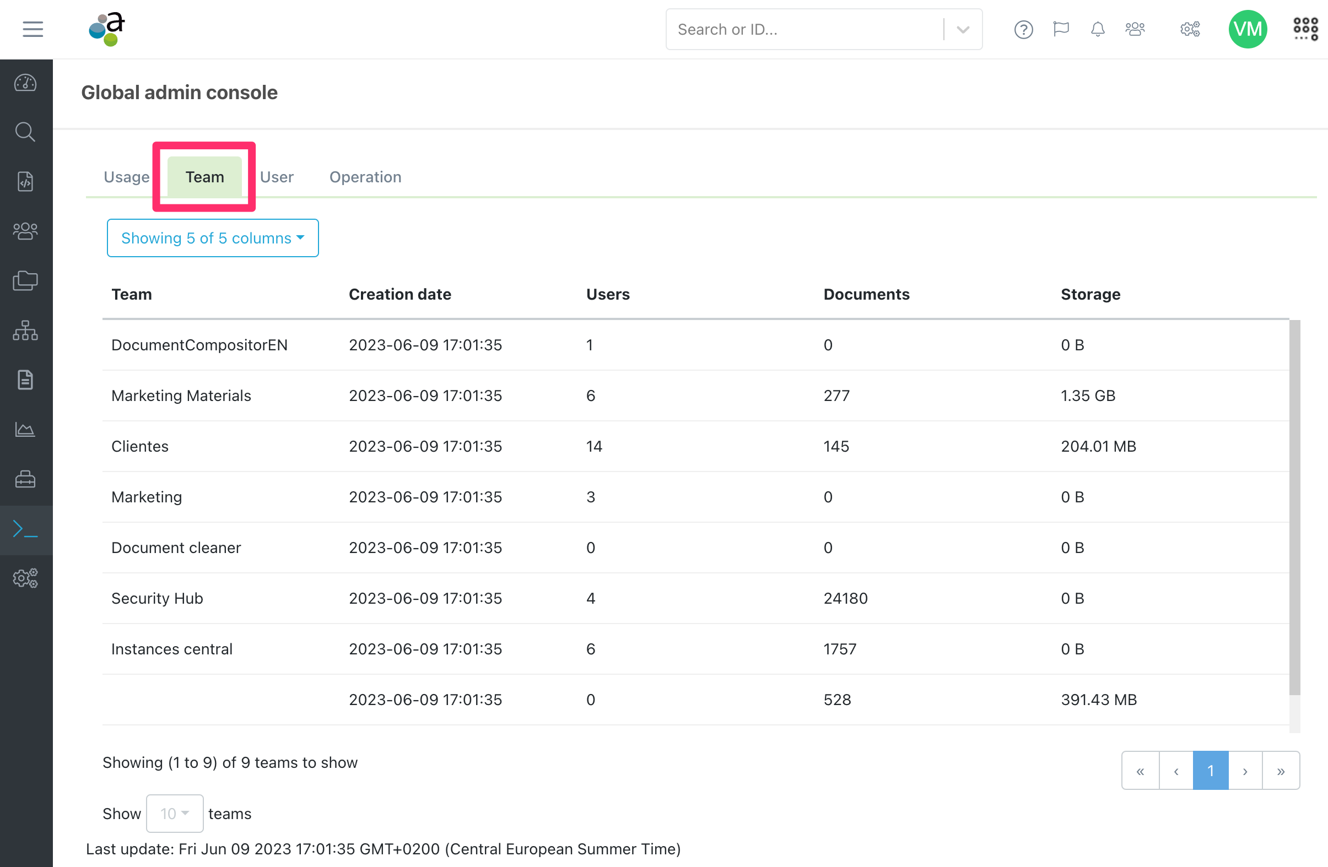1328x867 pixels.
Task: Switch to the Operation tab
Action: coord(365,177)
